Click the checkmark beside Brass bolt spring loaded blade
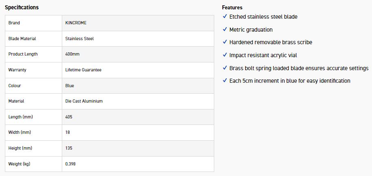372x176 pixels. click(x=225, y=68)
